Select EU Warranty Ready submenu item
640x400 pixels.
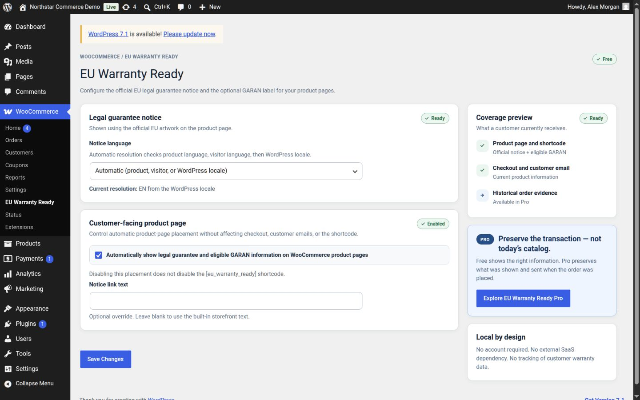pyautogui.click(x=30, y=202)
